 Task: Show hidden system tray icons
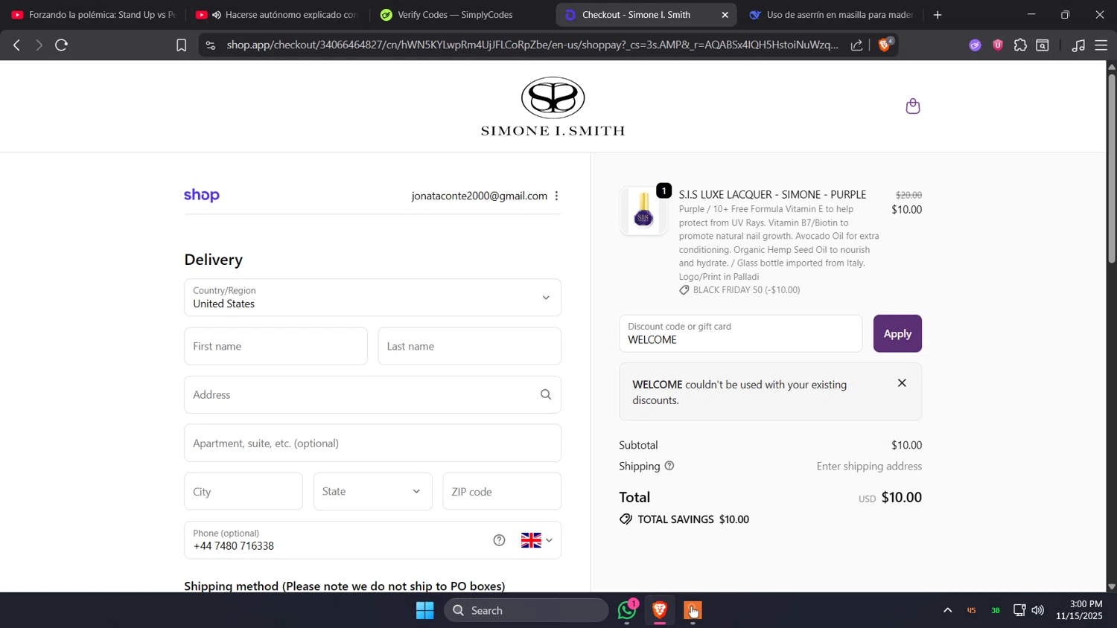(947, 610)
